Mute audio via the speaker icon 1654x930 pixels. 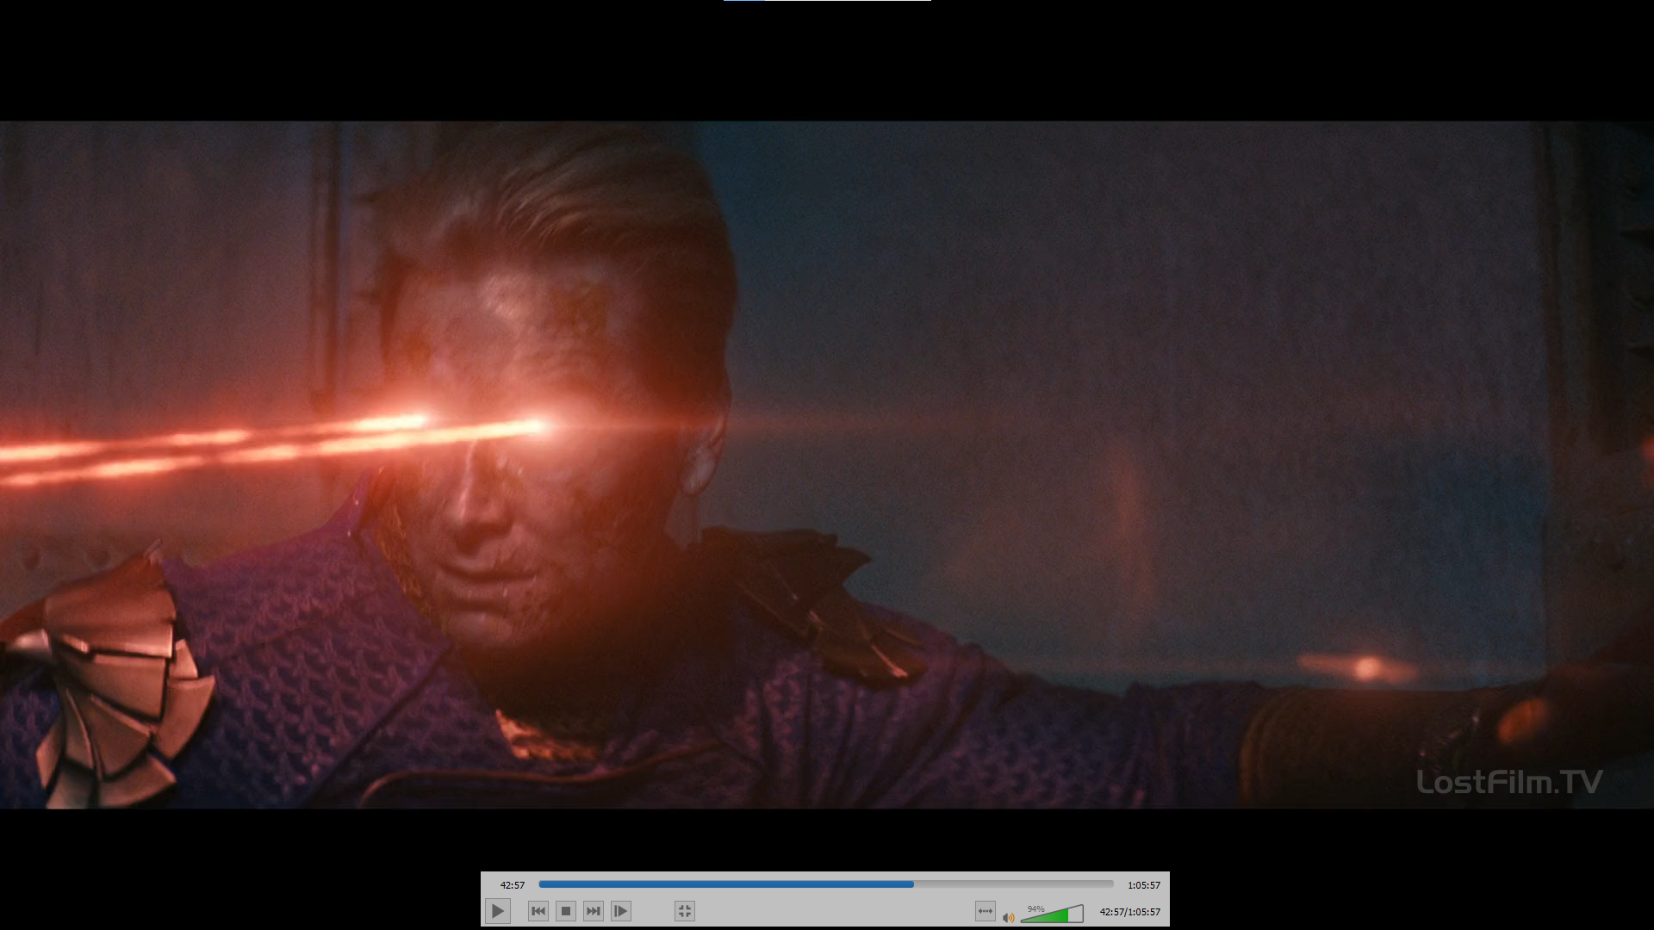(x=1008, y=917)
